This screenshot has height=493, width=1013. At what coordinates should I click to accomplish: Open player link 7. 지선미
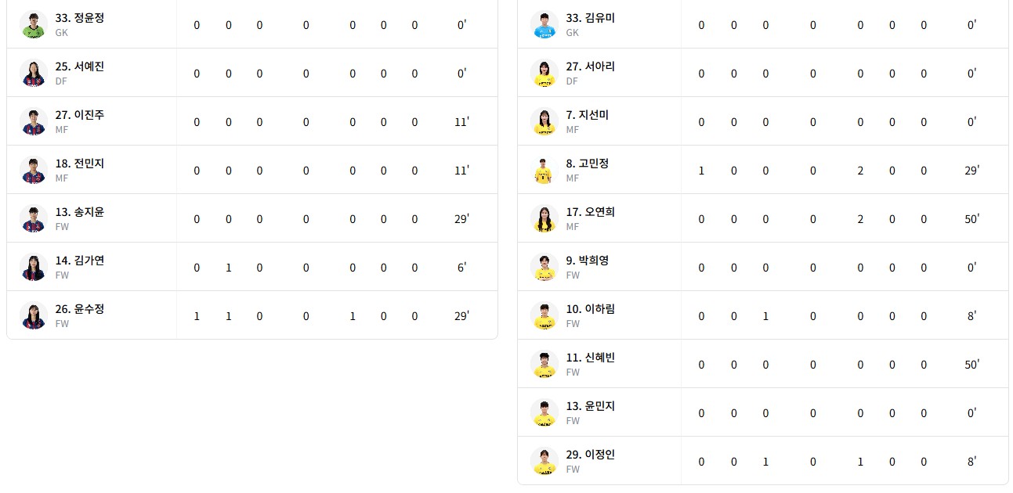tap(587, 115)
